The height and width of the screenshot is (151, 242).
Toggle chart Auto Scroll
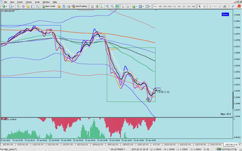[123, 7]
